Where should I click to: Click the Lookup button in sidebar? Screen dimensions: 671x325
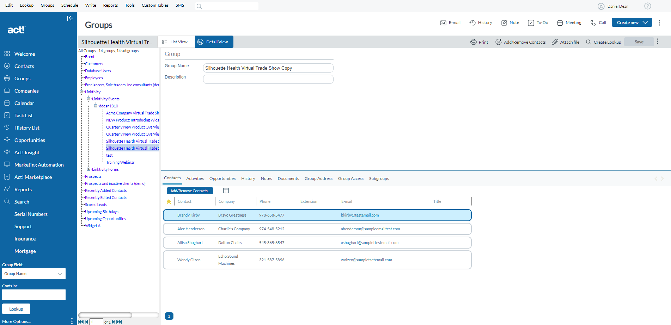click(16, 309)
